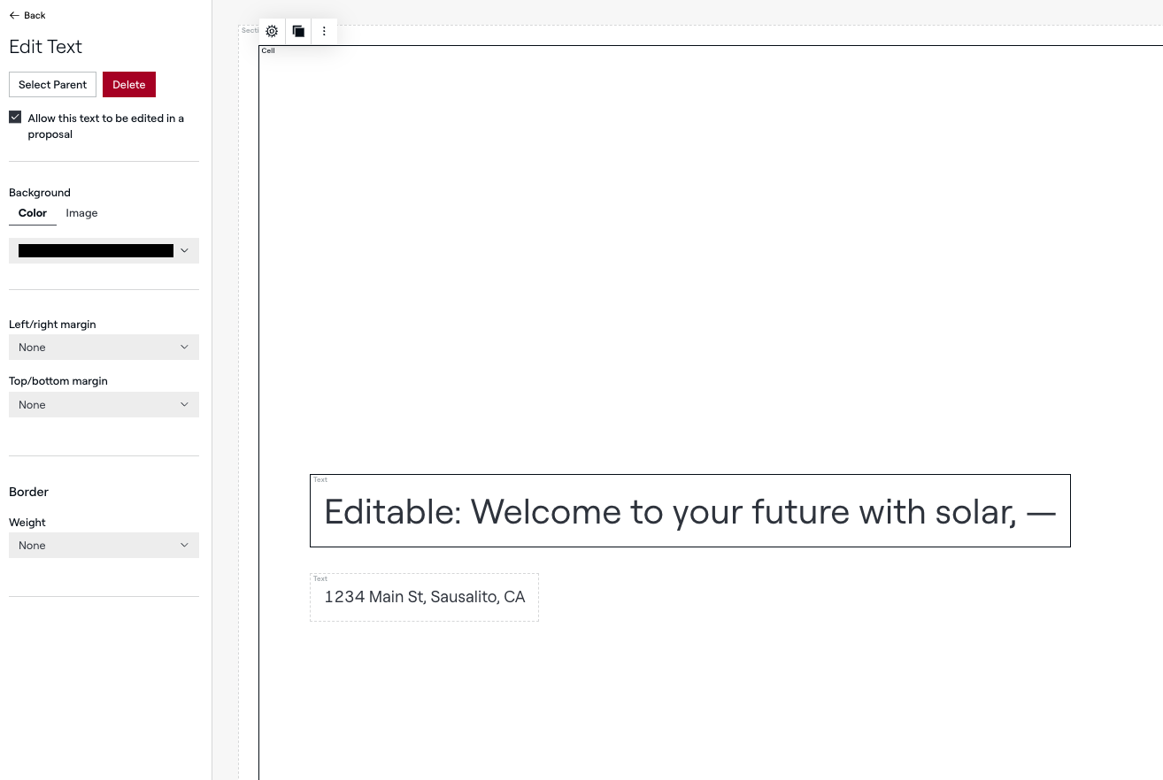Image resolution: width=1163 pixels, height=780 pixels.
Task: Click the Back arrow icon
Action: [14, 15]
